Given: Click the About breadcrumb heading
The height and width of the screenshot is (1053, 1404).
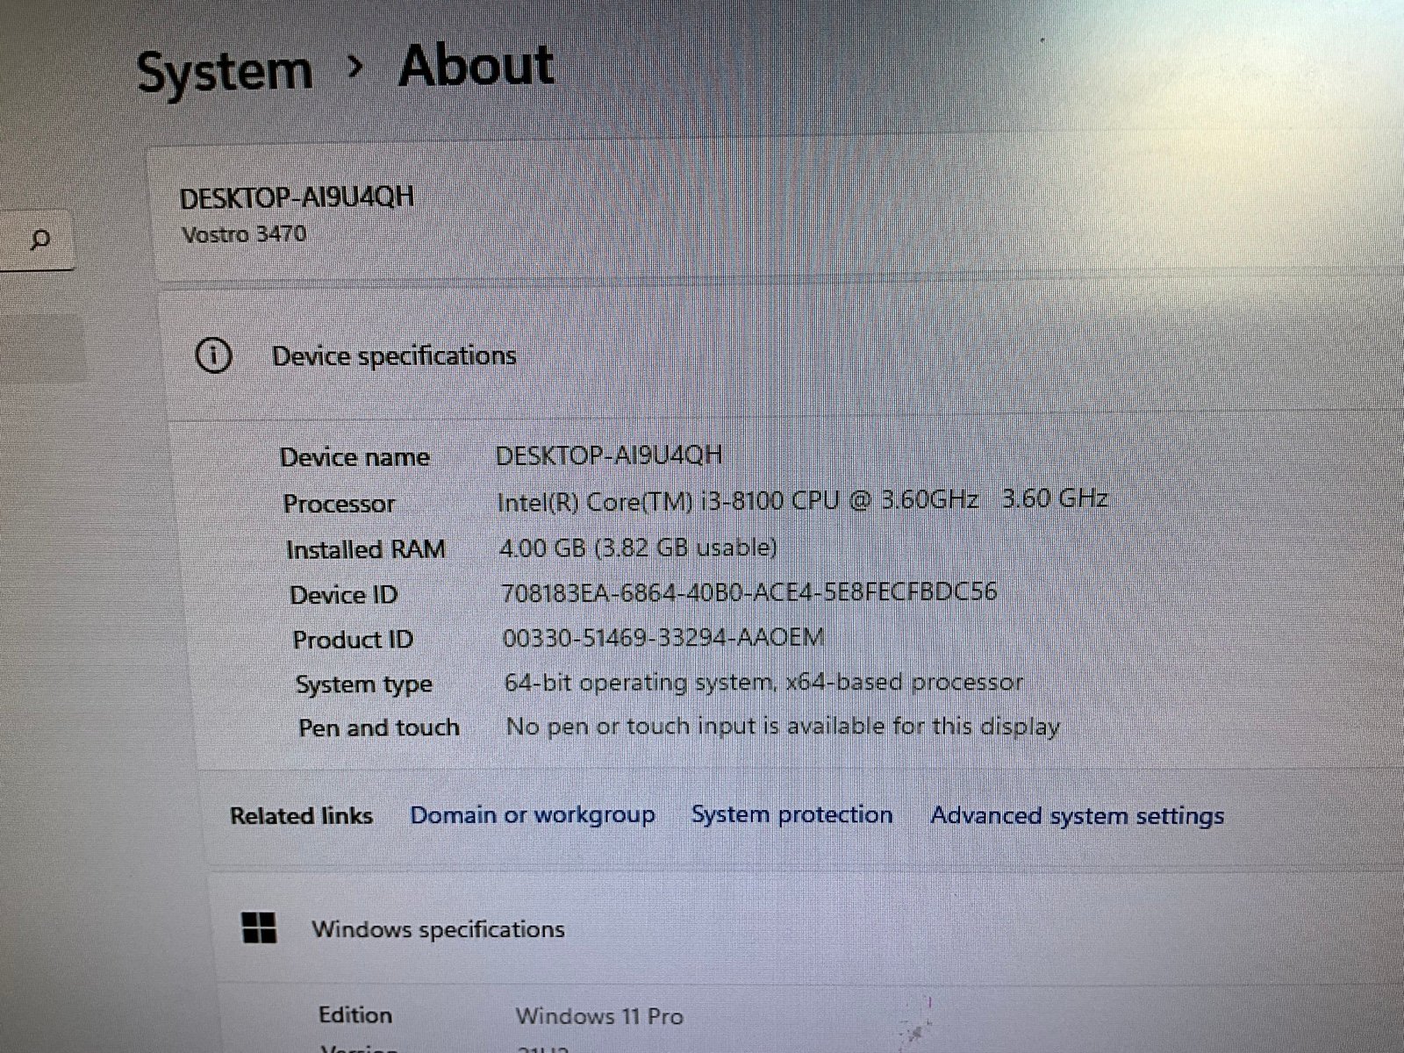Looking at the screenshot, I should (476, 66).
